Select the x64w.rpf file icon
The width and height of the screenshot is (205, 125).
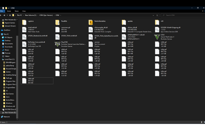(x=24, y=81)
